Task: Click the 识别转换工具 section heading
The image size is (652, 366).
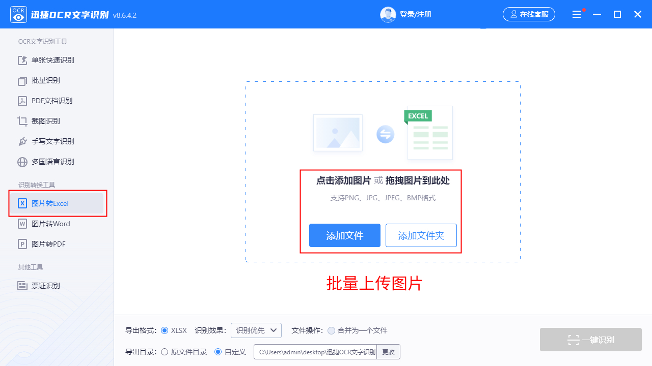Action: pyautogui.click(x=37, y=185)
